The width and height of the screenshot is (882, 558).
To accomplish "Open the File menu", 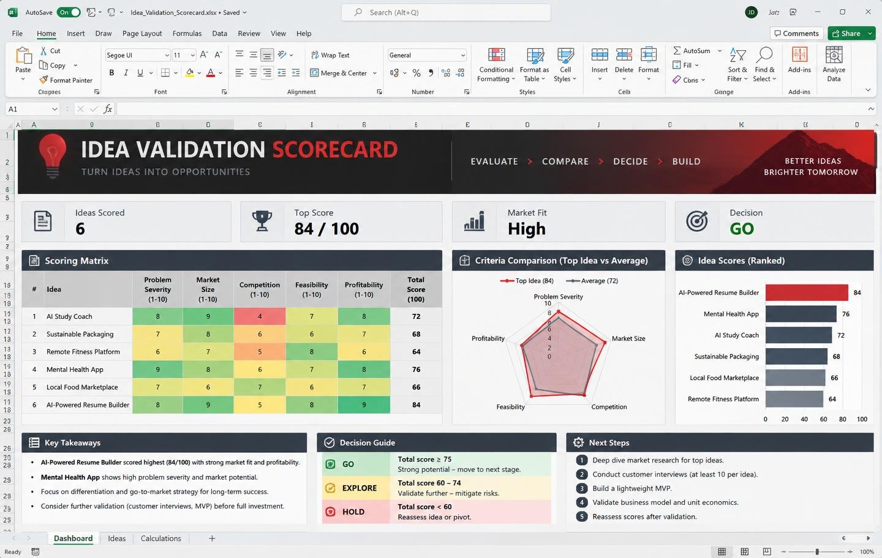I will pos(17,34).
